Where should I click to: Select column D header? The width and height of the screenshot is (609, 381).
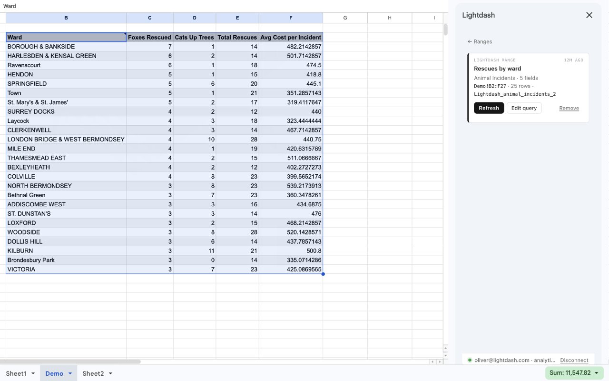pyautogui.click(x=195, y=18)
